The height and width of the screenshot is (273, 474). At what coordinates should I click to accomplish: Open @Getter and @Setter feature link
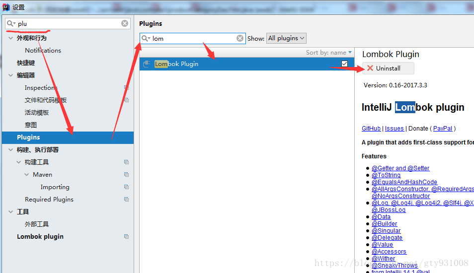400,168
